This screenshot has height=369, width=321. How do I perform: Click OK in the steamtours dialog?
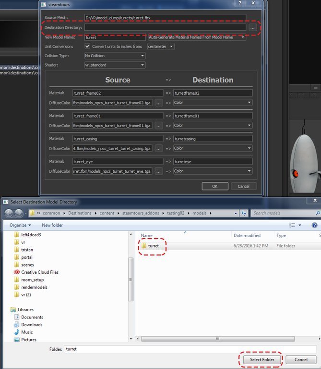click(214, 186)
